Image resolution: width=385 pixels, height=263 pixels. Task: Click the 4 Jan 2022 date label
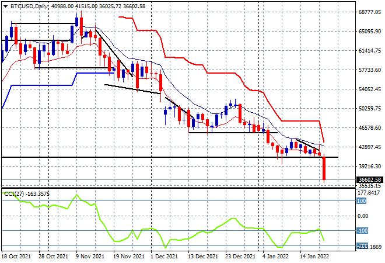click(276, 257)
